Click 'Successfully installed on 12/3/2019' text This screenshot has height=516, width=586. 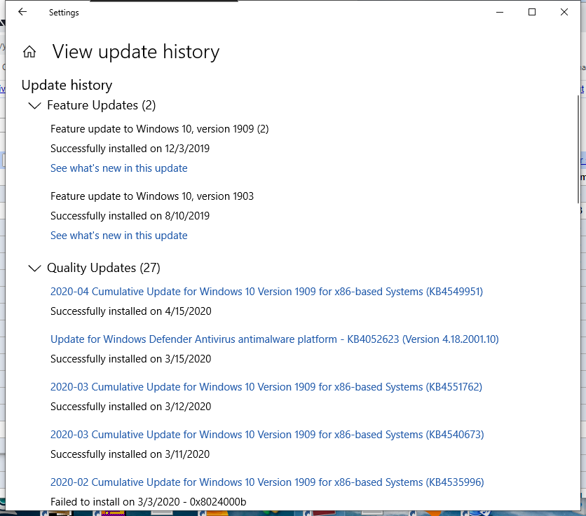point(130,149)
